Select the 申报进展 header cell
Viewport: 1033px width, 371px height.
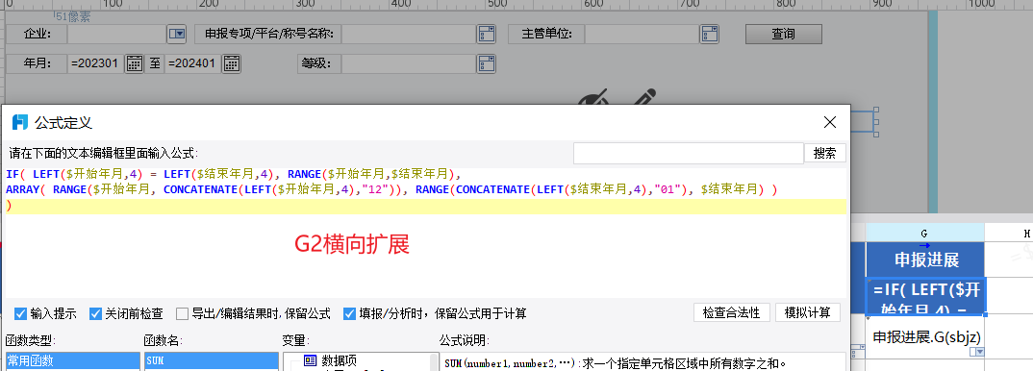[x=925, y=260]
